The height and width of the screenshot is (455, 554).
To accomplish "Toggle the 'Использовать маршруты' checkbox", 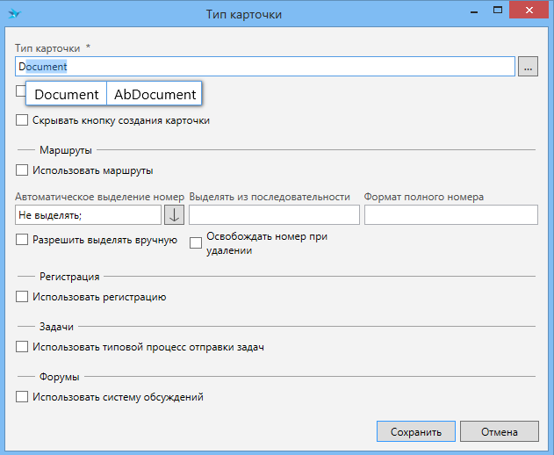I will (22, 170).
